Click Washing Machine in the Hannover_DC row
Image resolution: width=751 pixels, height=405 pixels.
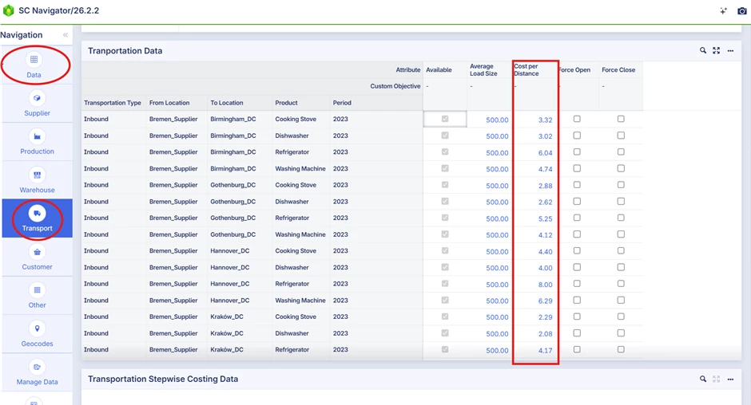(300, 301)
